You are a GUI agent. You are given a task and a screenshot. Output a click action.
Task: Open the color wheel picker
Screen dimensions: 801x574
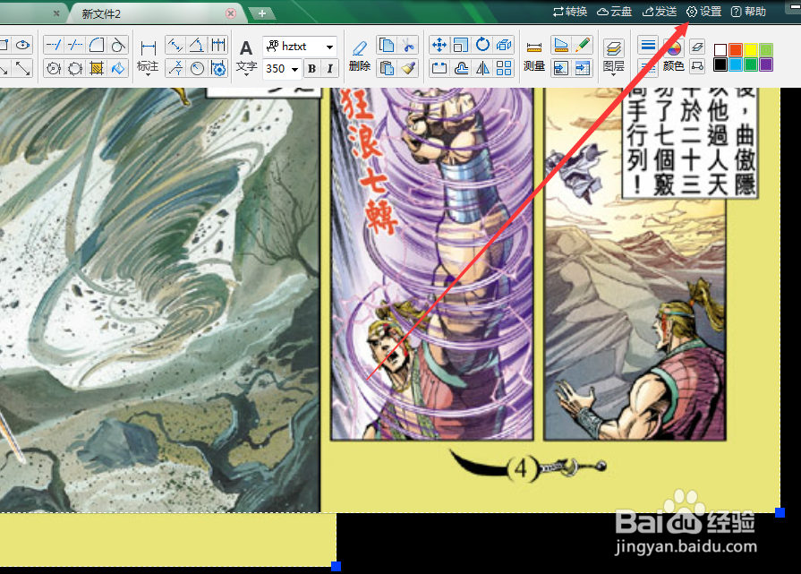[x=673, y=48]
